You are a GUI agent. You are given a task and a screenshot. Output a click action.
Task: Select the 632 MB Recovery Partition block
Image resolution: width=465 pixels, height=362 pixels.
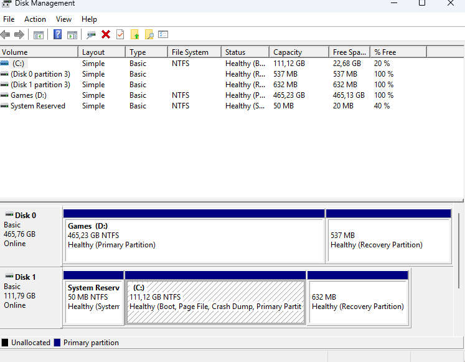[x=358, y=298]
